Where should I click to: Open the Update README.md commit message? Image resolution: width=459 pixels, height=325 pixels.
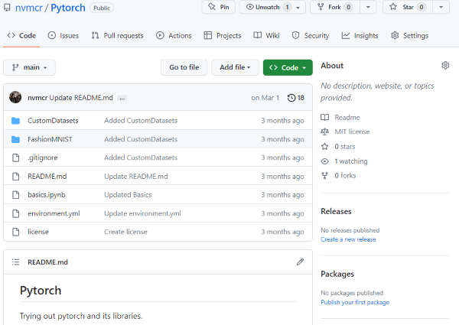pos(81,98)
